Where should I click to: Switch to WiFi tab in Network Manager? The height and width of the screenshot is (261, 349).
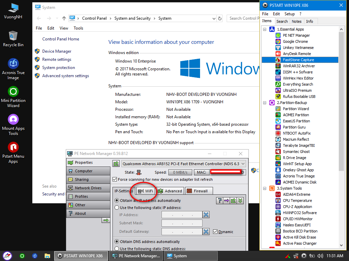[x=146, y=191]
